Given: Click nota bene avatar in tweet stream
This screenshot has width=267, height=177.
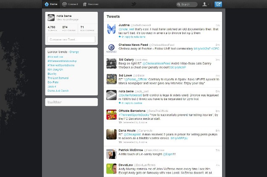Looking at the screenshot, I should click(111, 95).
